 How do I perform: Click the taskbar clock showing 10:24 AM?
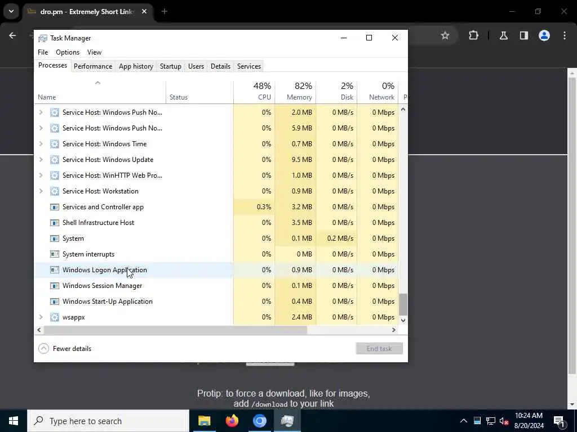point(529,421)
